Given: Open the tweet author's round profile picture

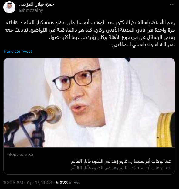Looking at the screenshot, I should click(x=9, y=7).
